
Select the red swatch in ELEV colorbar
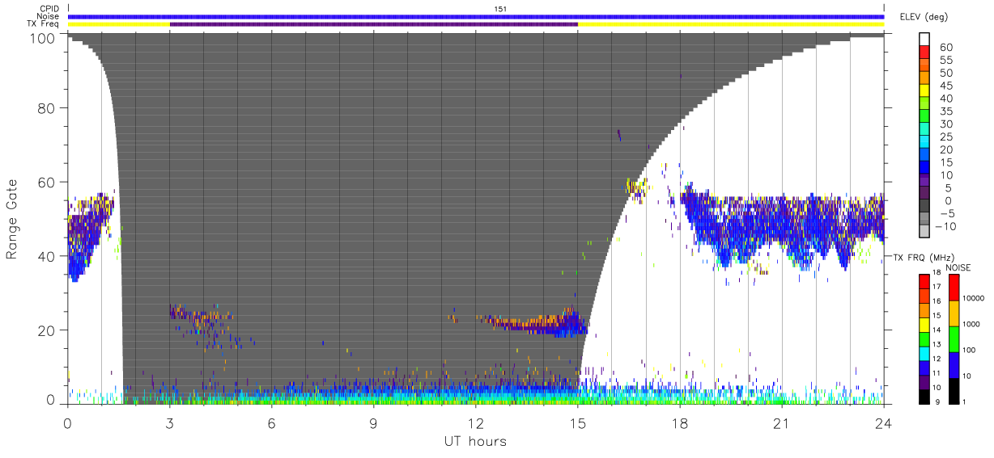coord(925,50)
